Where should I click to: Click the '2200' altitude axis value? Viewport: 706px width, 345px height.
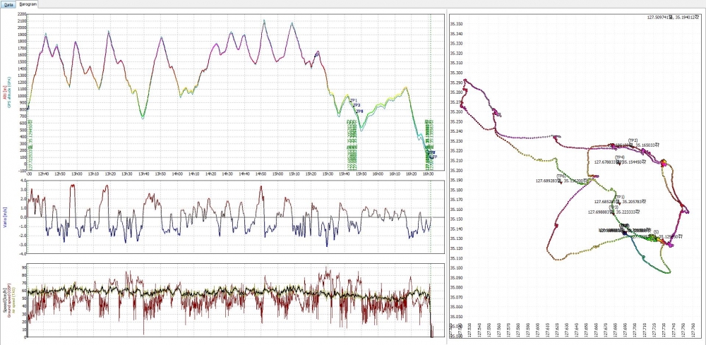click(22, 14)
